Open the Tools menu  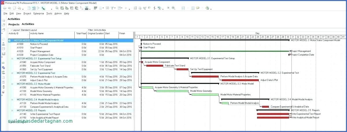click(49, 13)
